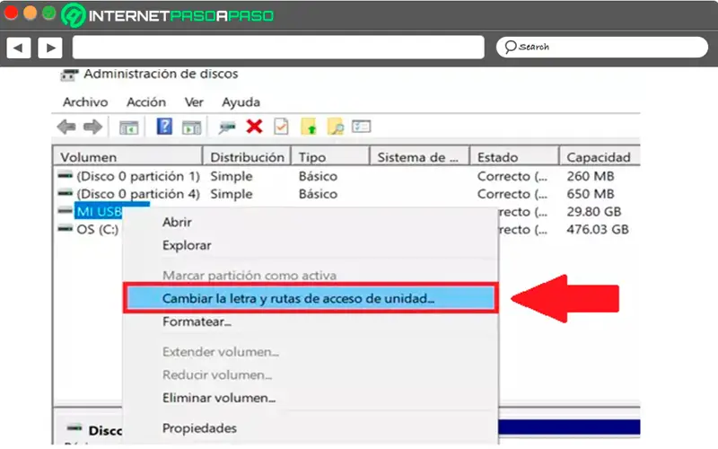
Task: Click the red window close dot
Action: (11, 13)
